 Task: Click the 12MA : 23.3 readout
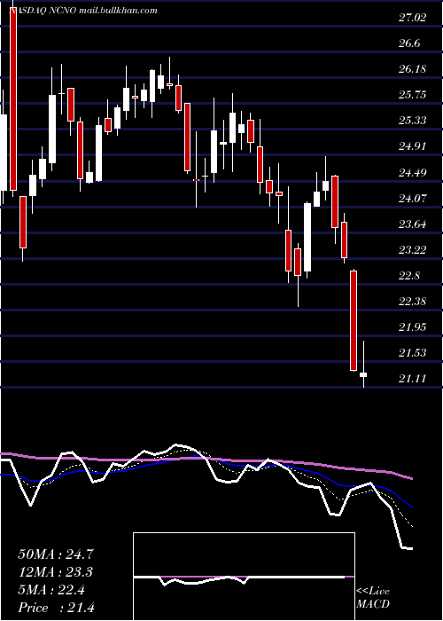[56, 572]
